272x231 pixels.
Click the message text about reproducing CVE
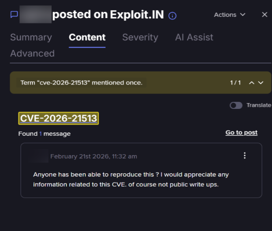point(131,179)
